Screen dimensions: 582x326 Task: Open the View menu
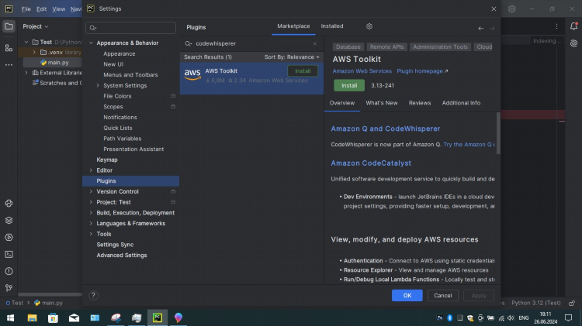(x=58, y=9)
